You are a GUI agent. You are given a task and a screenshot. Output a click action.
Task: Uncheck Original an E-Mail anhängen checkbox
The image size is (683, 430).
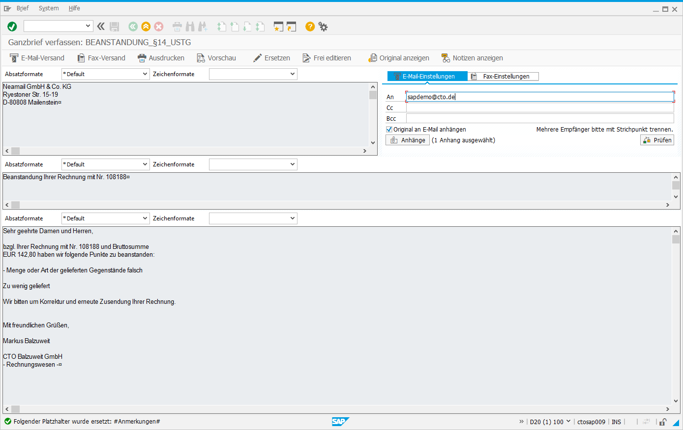pos(389,130)
